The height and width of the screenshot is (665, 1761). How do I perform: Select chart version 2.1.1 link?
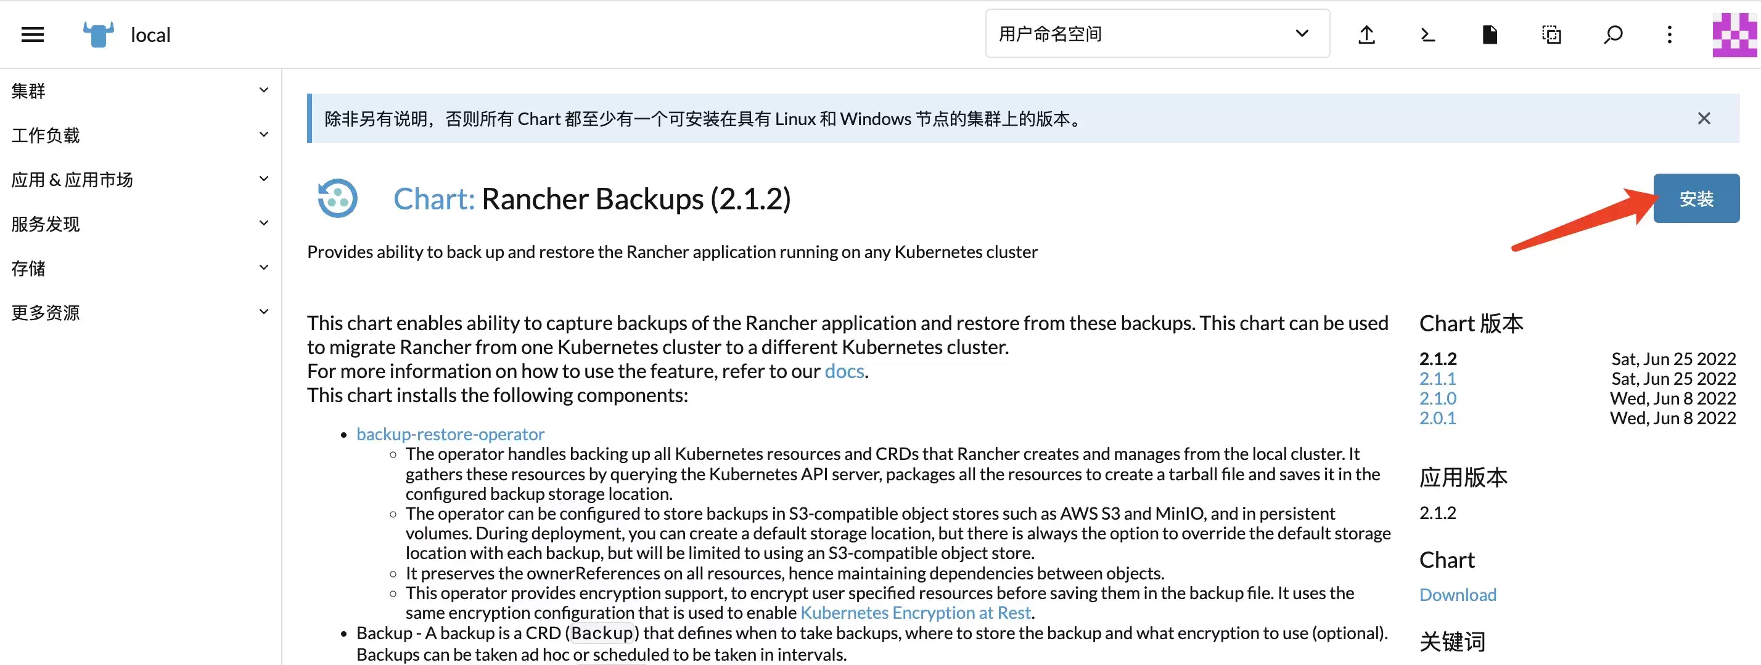click(1437, 378)
